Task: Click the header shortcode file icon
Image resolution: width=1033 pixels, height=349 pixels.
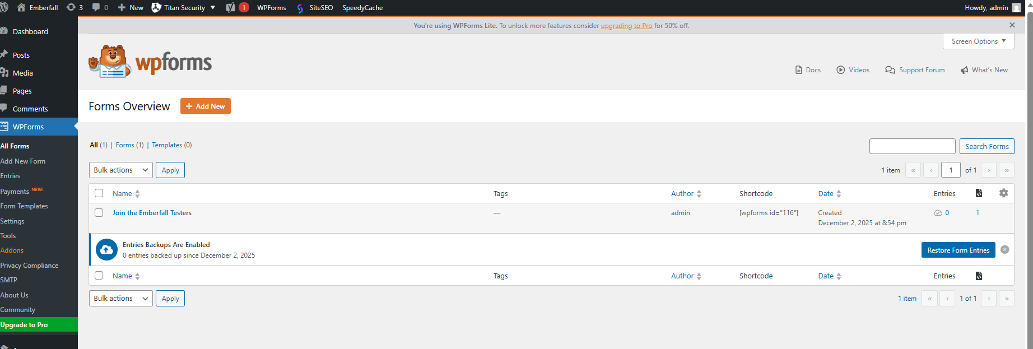Action: pos(979,193)
